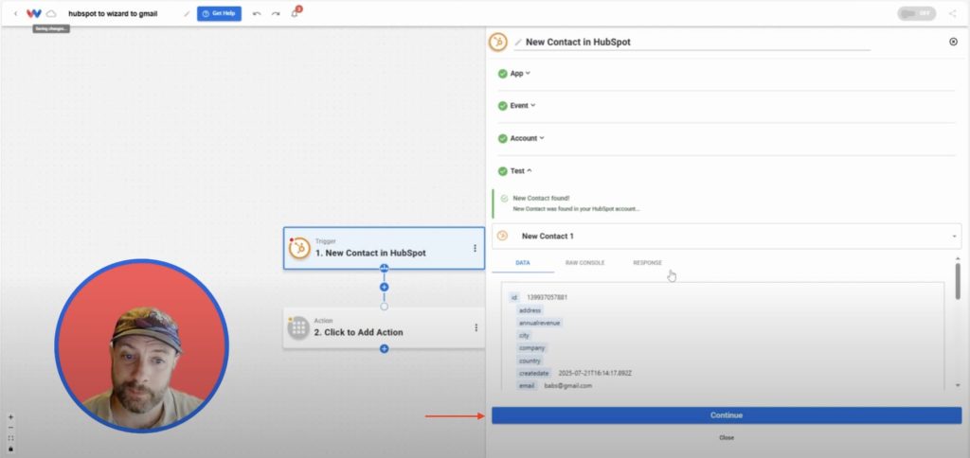Close the side panel with the X icon
The height and width of the screenshot is (458, 970).
point(953,42)
